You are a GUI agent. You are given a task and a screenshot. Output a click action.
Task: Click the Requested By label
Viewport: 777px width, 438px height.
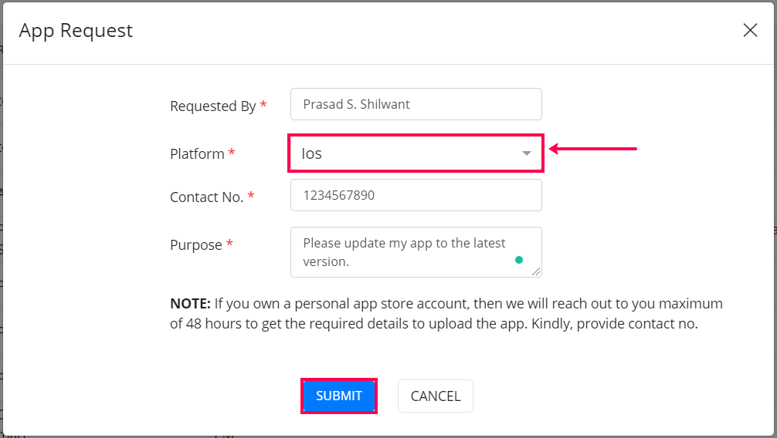212,106
